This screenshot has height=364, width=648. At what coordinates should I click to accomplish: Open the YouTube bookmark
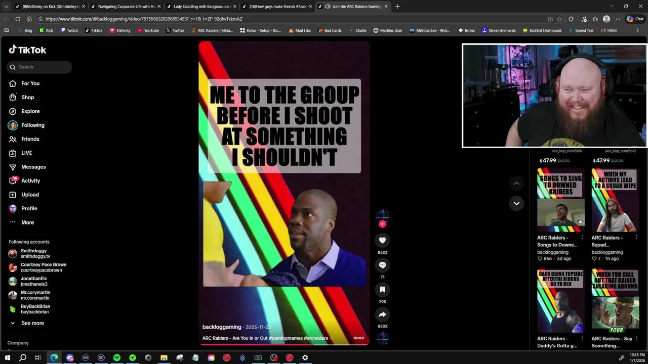(x=148, y=30)
